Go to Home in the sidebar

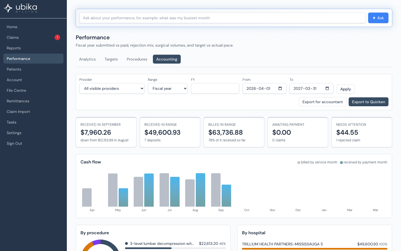pyautogui.click(x=33, y=27)
